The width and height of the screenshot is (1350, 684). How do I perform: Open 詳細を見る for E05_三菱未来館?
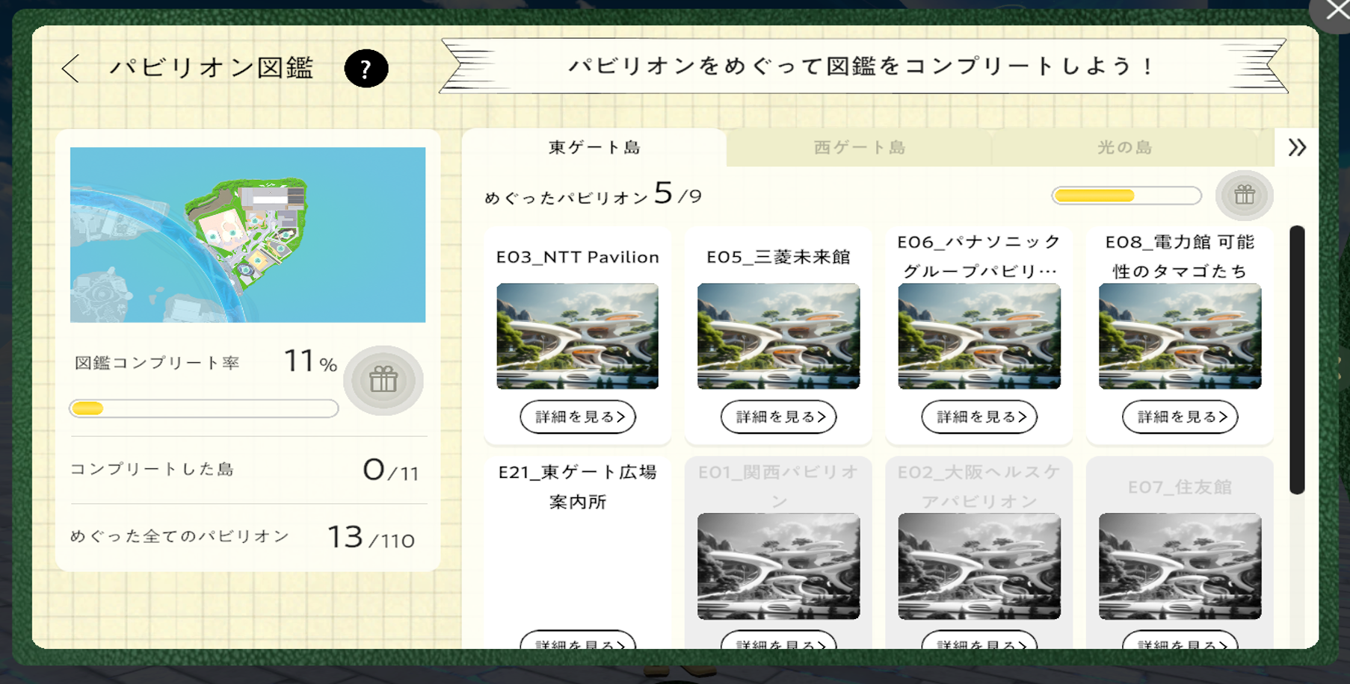coord(778,417)
